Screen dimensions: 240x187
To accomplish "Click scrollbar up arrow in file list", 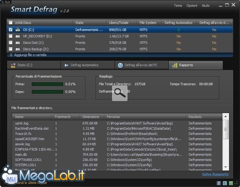I will coord(226,116).
